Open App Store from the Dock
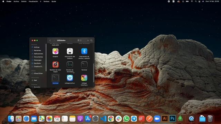The width and height of the screenshot is (221, 124). point(88,118)
